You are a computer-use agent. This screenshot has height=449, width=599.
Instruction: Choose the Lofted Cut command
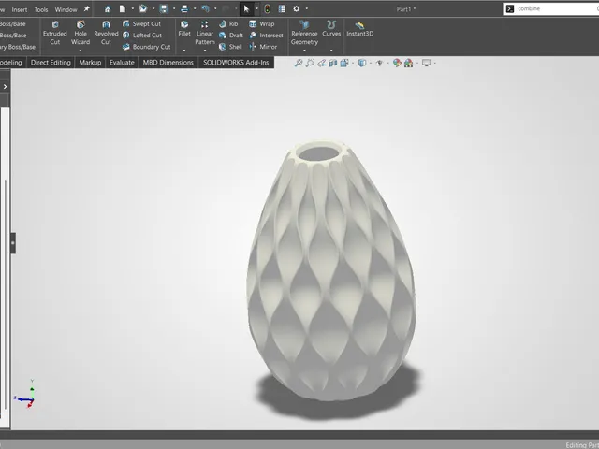[142, 36]
